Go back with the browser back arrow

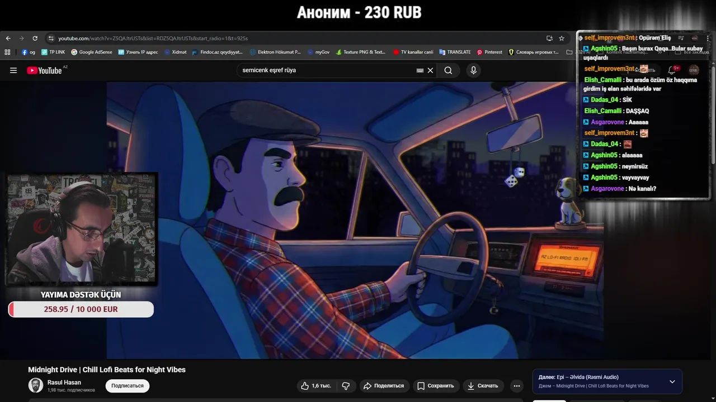(x=8, y=39)
